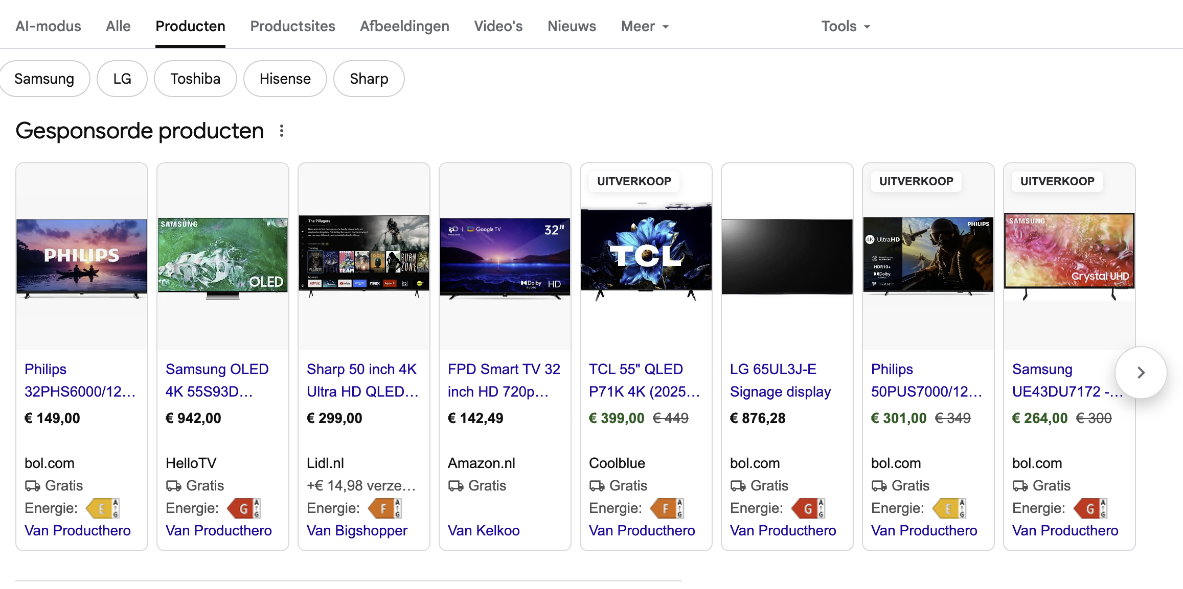Click the delivery truck icon under Amazon.nl
Image resolution: width=1183 pixels, height=589 pixels.
click(456, 486)
